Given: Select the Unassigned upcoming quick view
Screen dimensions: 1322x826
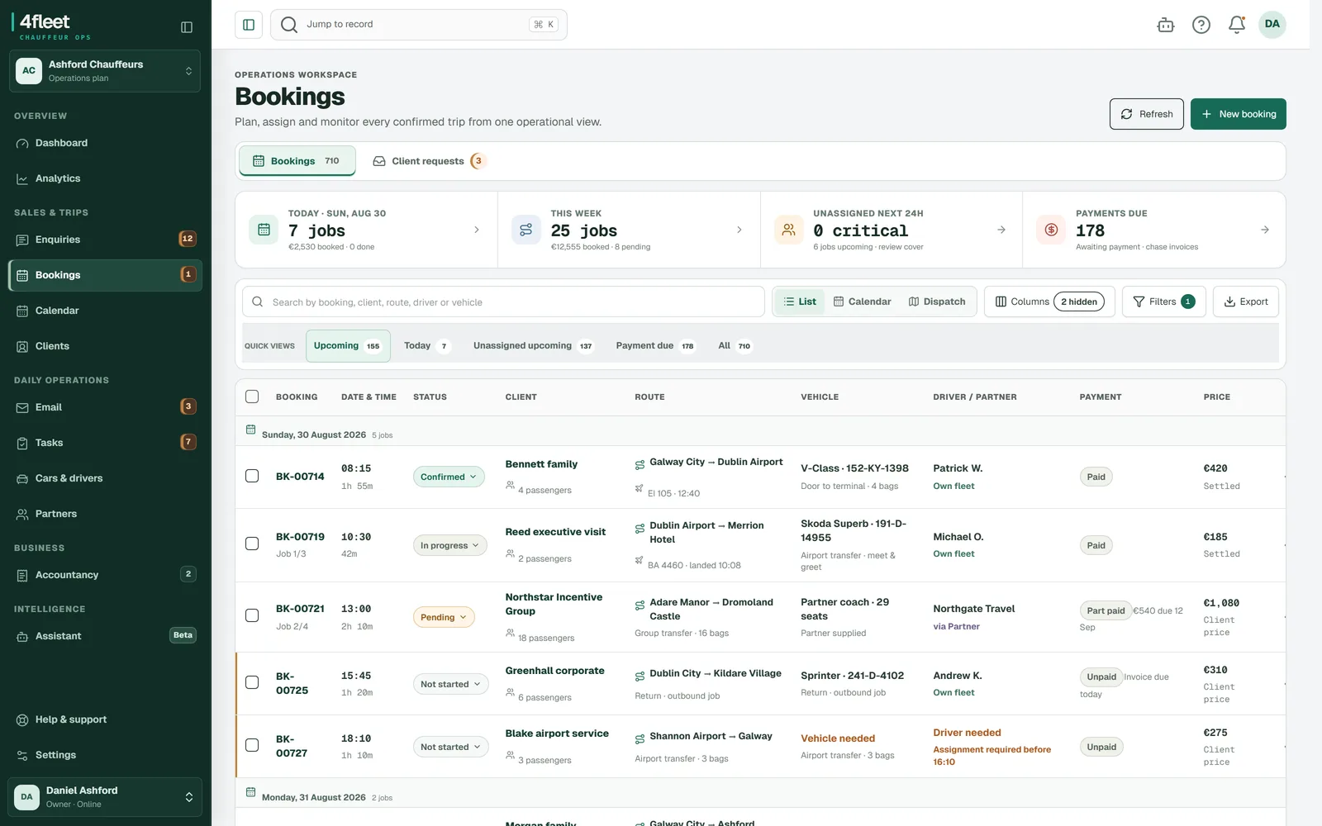Looking at the screenshot, I should tap(532, 346).
